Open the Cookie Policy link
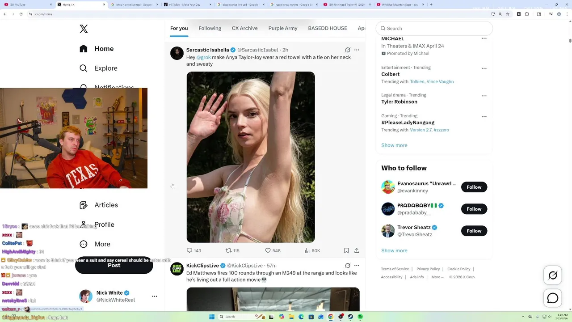 459,269
